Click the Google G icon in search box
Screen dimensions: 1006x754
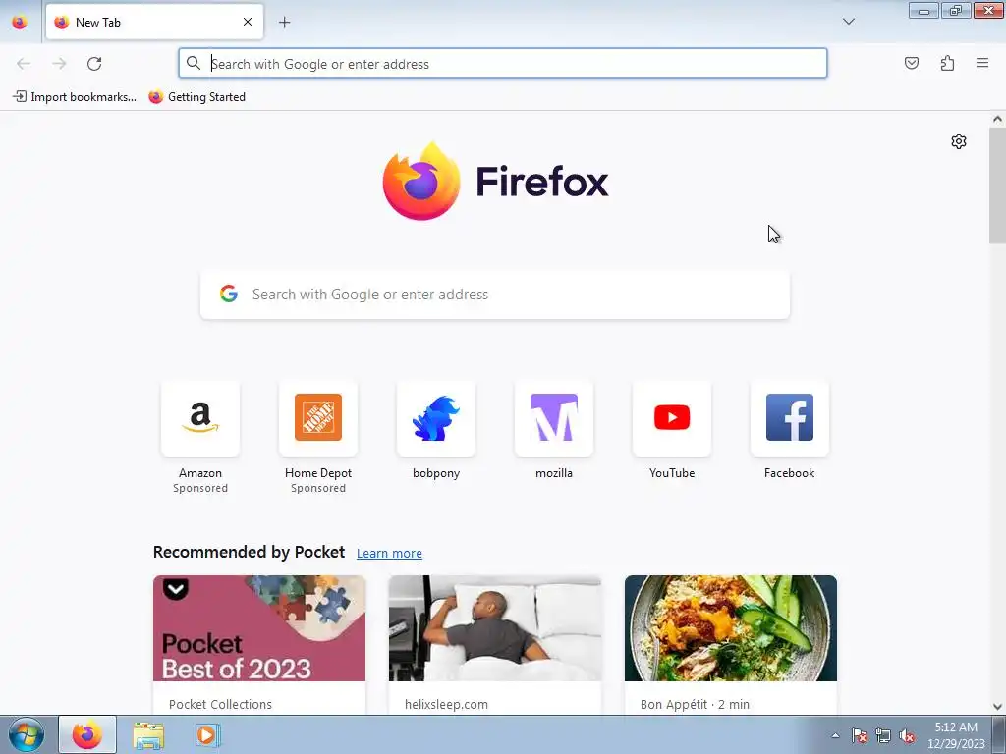229,294
